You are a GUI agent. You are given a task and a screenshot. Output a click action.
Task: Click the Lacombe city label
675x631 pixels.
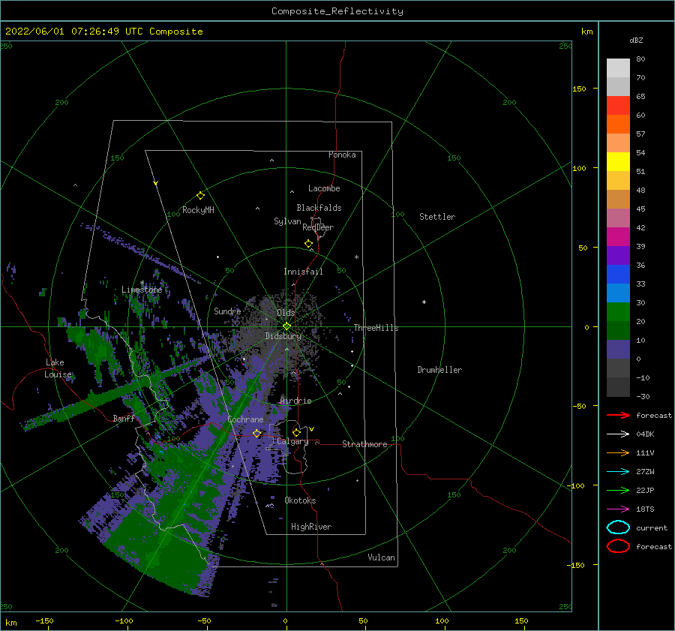click(324, 188)
